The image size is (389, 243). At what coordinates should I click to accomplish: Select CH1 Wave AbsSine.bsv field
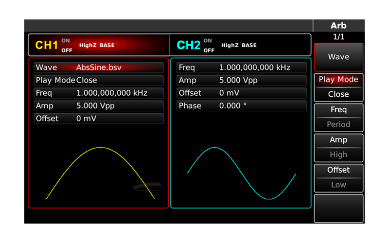[99, 68]
